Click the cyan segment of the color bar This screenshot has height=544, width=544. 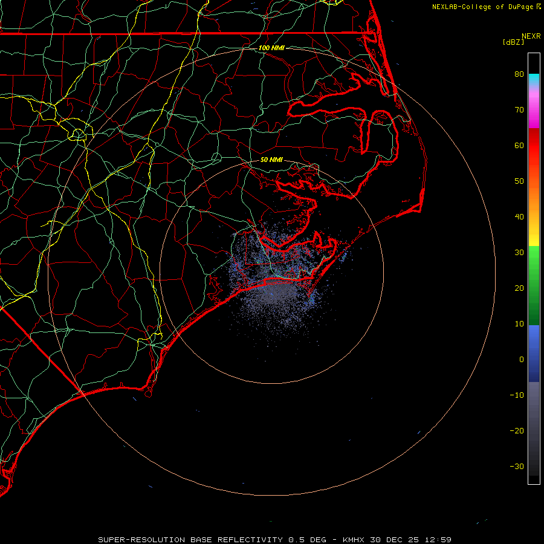[534, 79]
